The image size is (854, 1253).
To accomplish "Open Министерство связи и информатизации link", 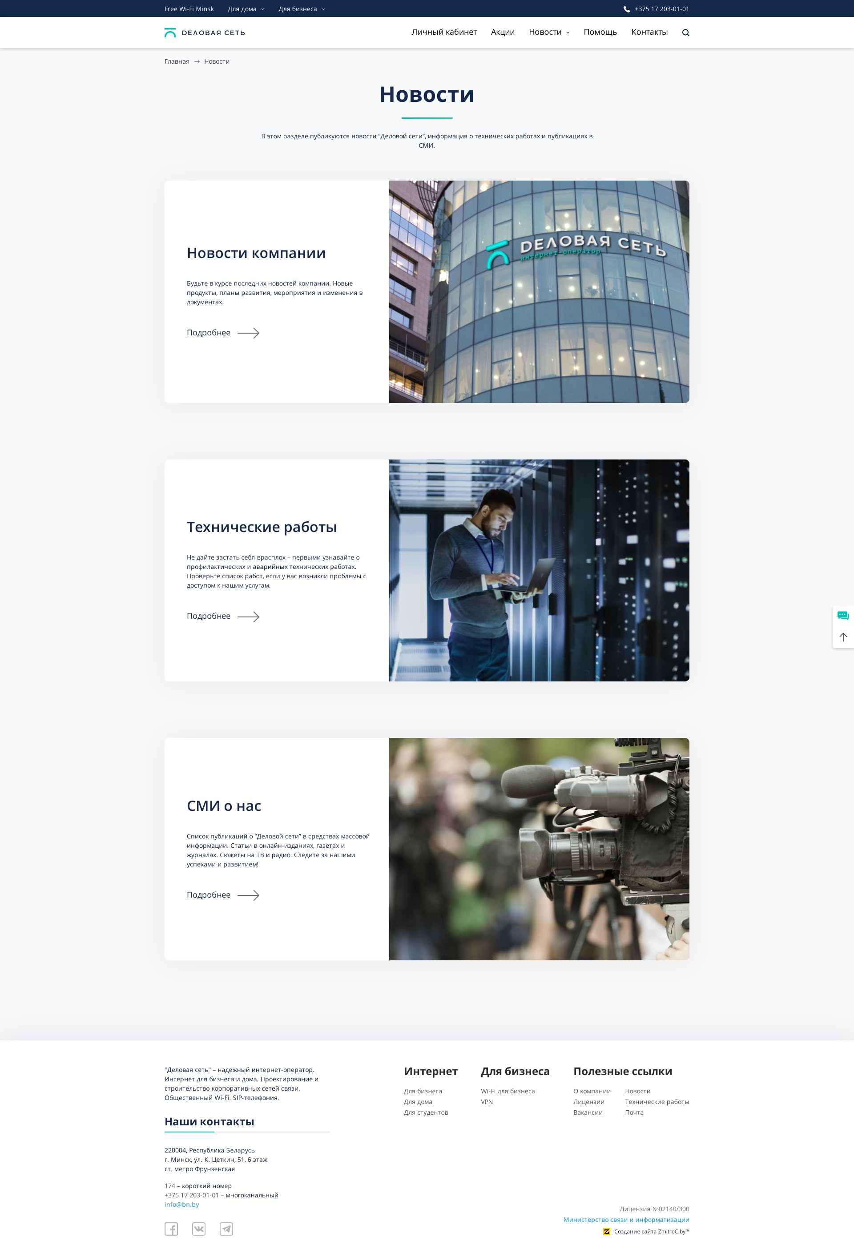I will (626, 1220).
